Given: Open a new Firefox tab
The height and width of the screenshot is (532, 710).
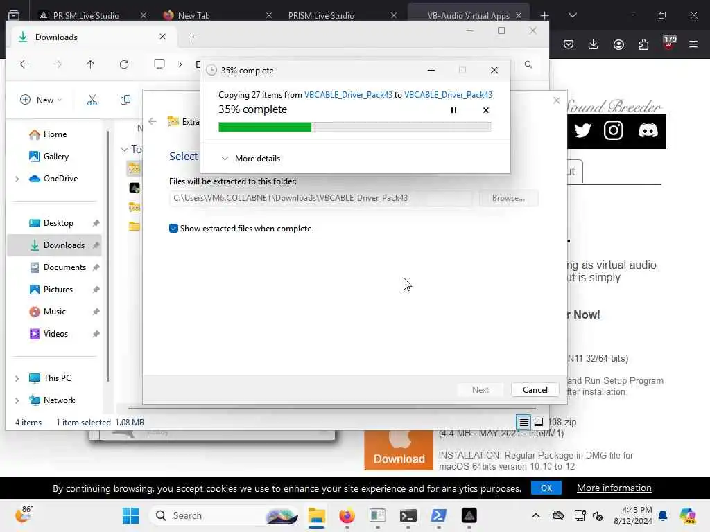Looking at the screenshot, I should tap(544, 15).
